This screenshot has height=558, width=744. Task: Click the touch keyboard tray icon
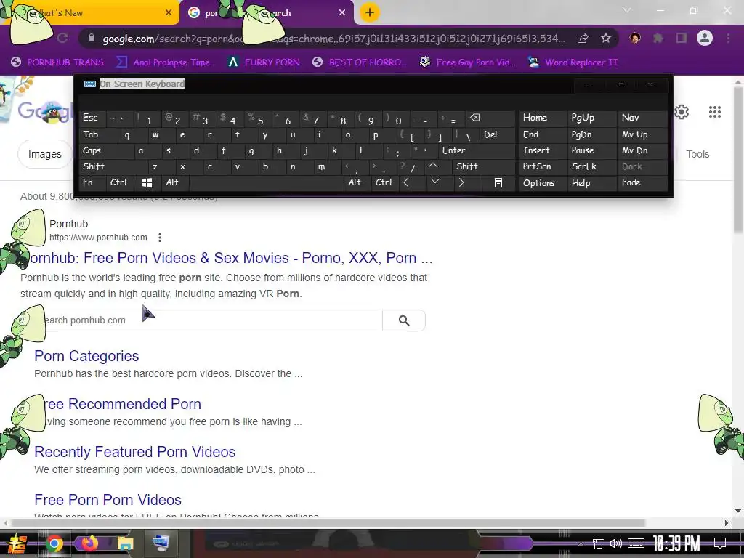(x=636, y=543)
